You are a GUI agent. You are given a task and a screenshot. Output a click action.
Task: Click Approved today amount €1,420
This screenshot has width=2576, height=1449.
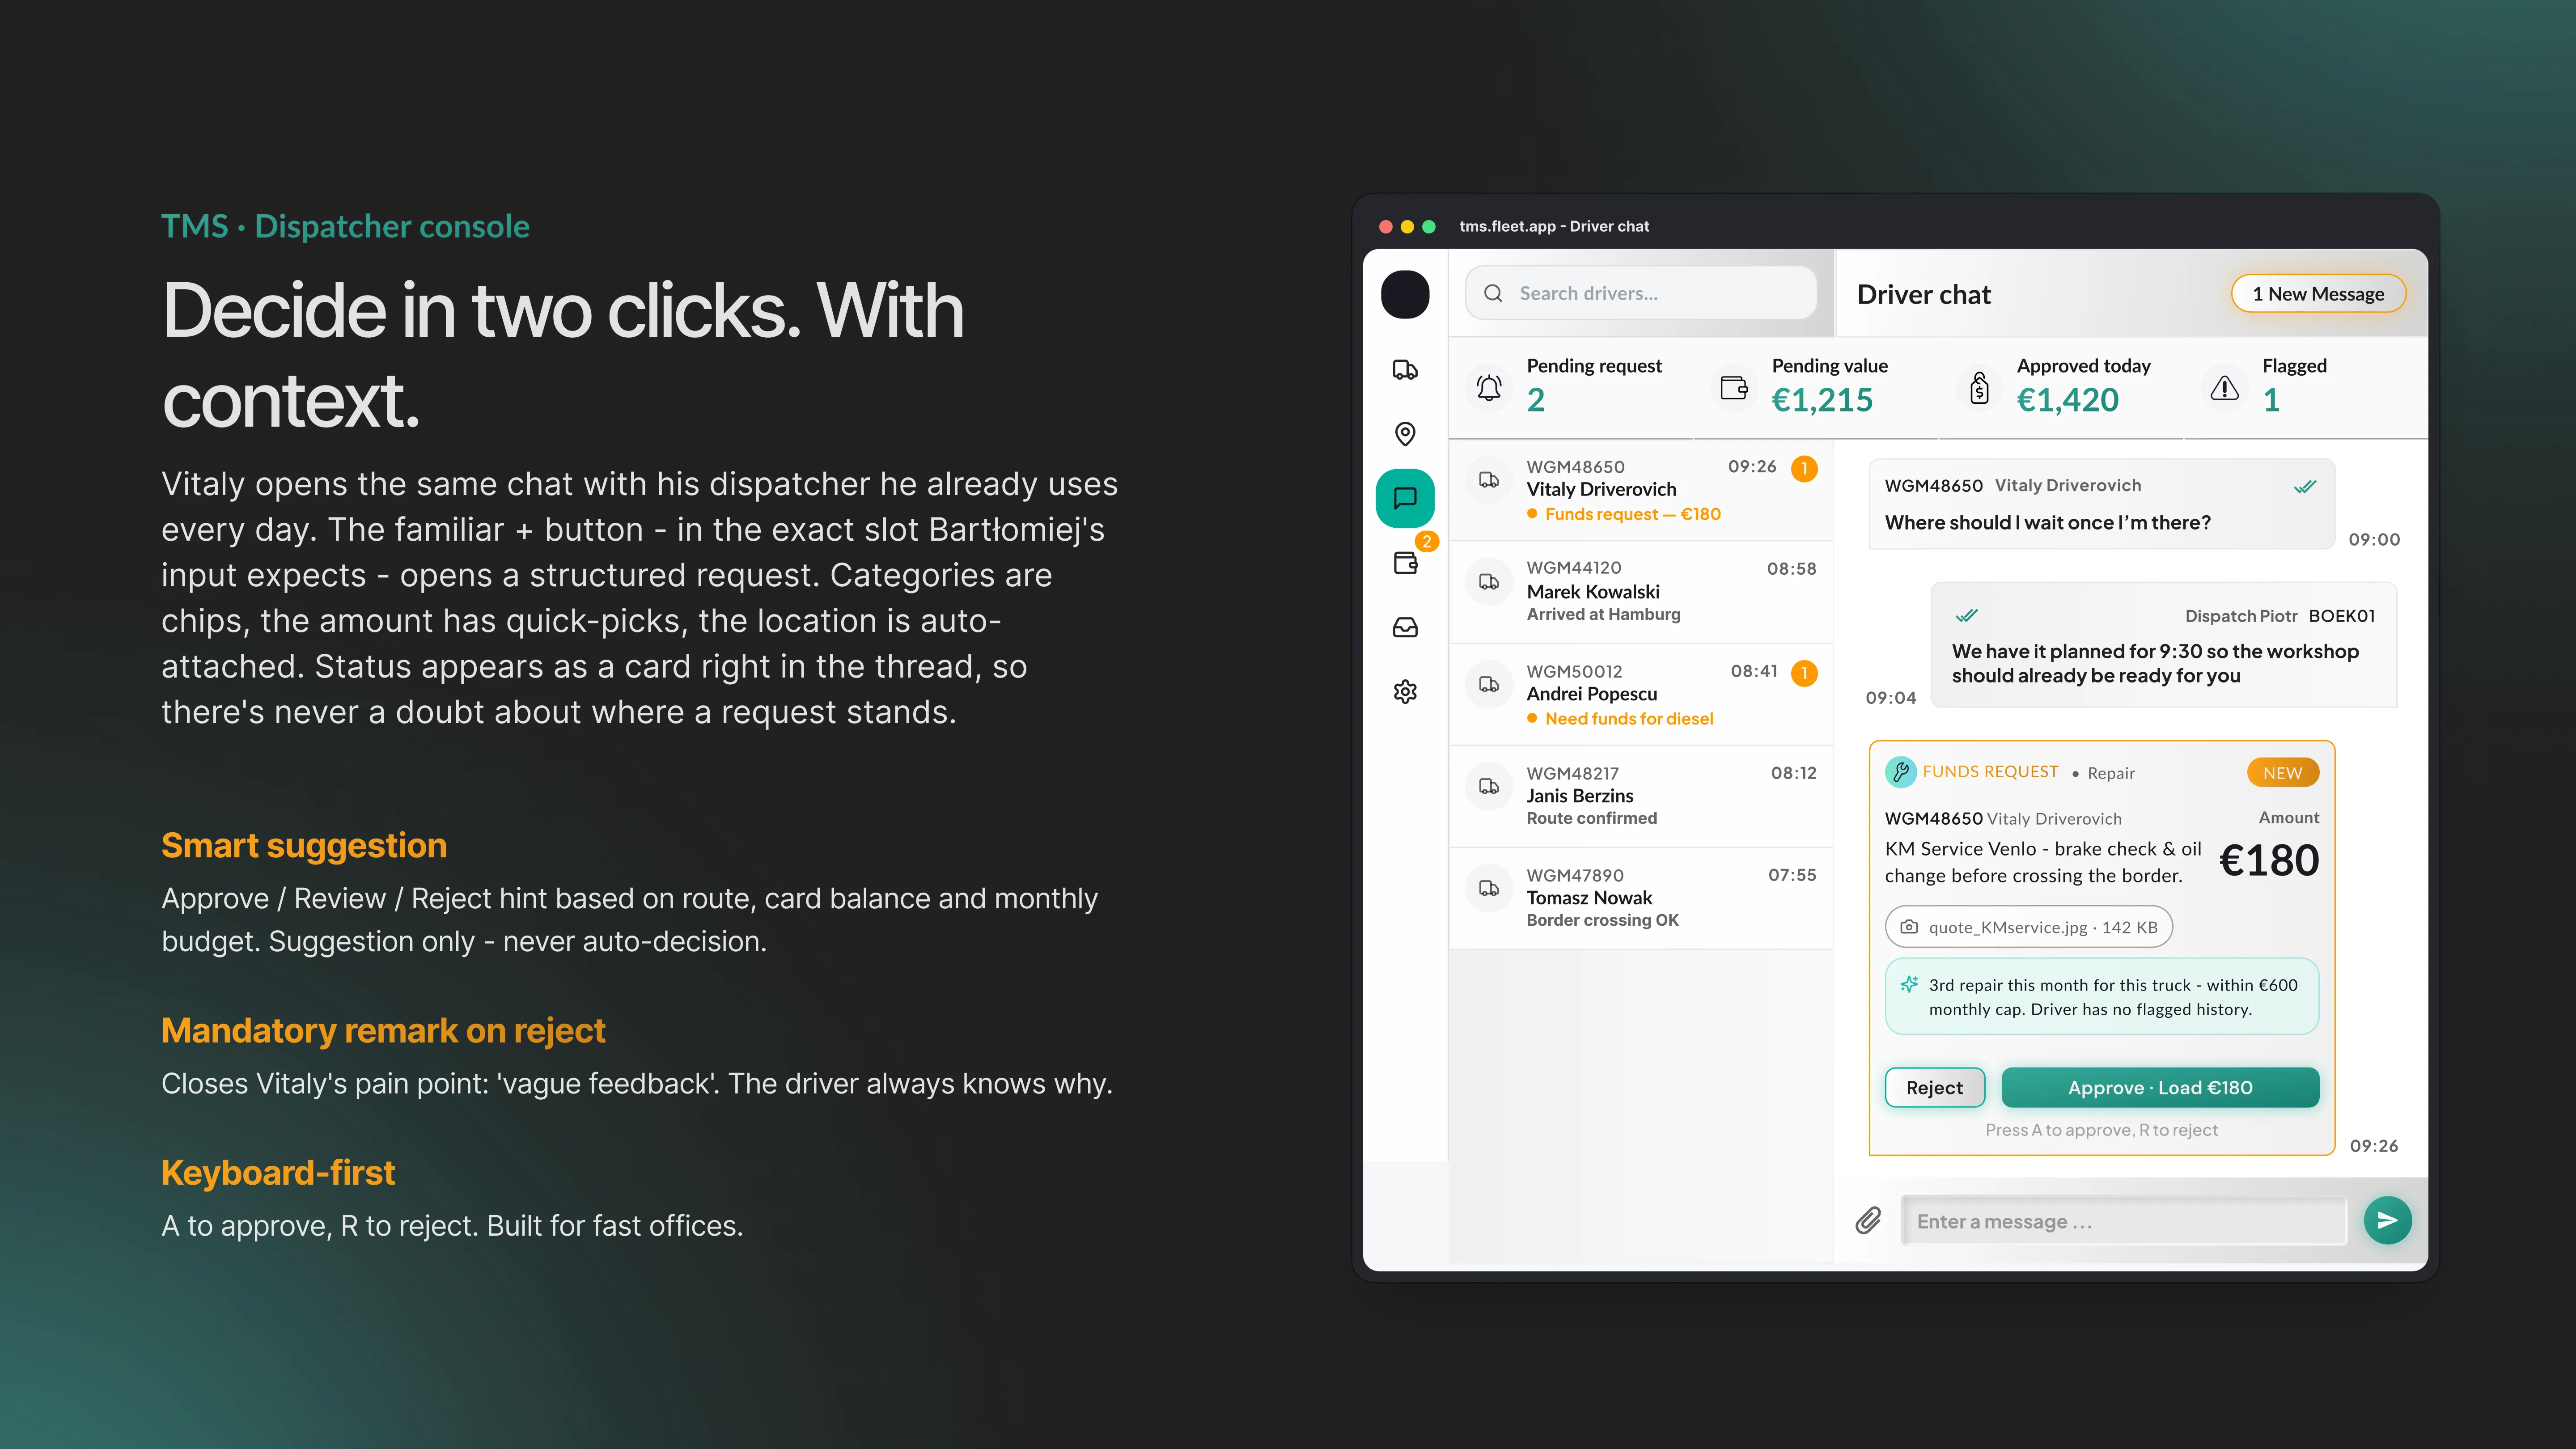[2067, 400]
